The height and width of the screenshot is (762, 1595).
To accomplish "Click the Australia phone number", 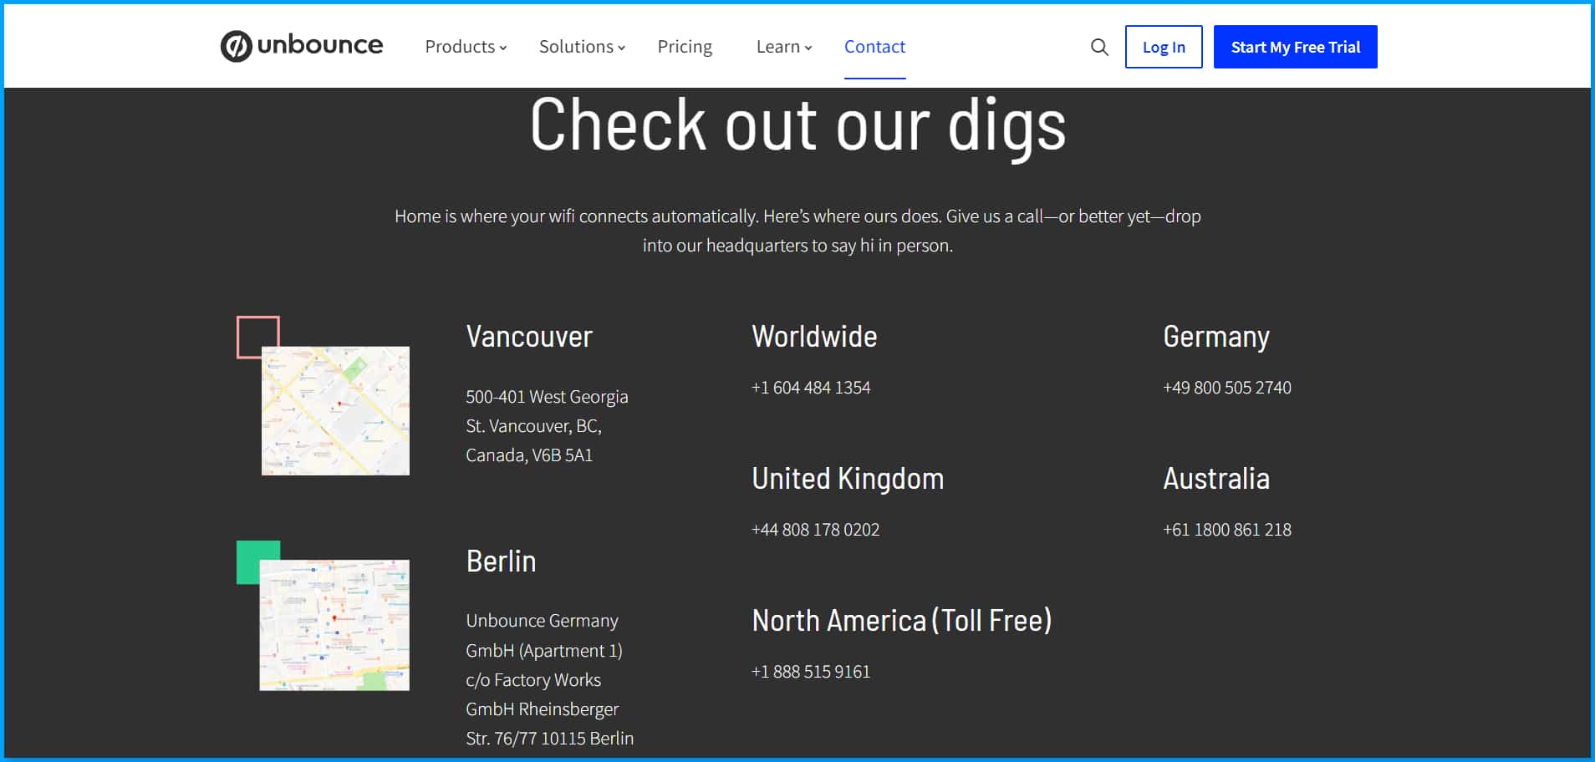I will click(x=1226, y=530).
